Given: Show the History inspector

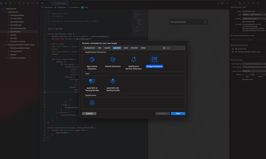Looking at the screenshot, I should (244, 3).
